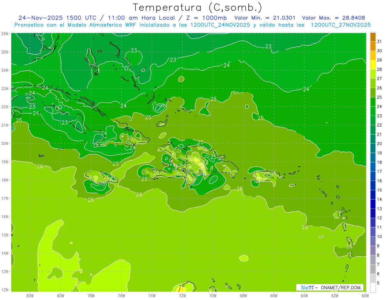
Task: Click the gray swatch between legend 6 and 7
Action: pos(373,269)
